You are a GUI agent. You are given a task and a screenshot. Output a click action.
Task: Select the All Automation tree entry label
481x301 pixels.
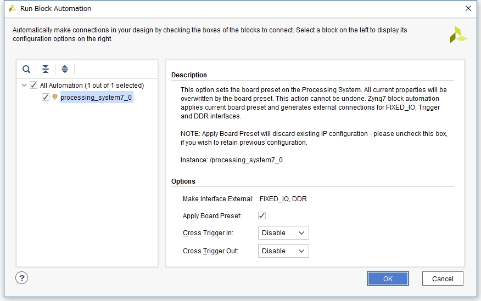pos(92,86)
